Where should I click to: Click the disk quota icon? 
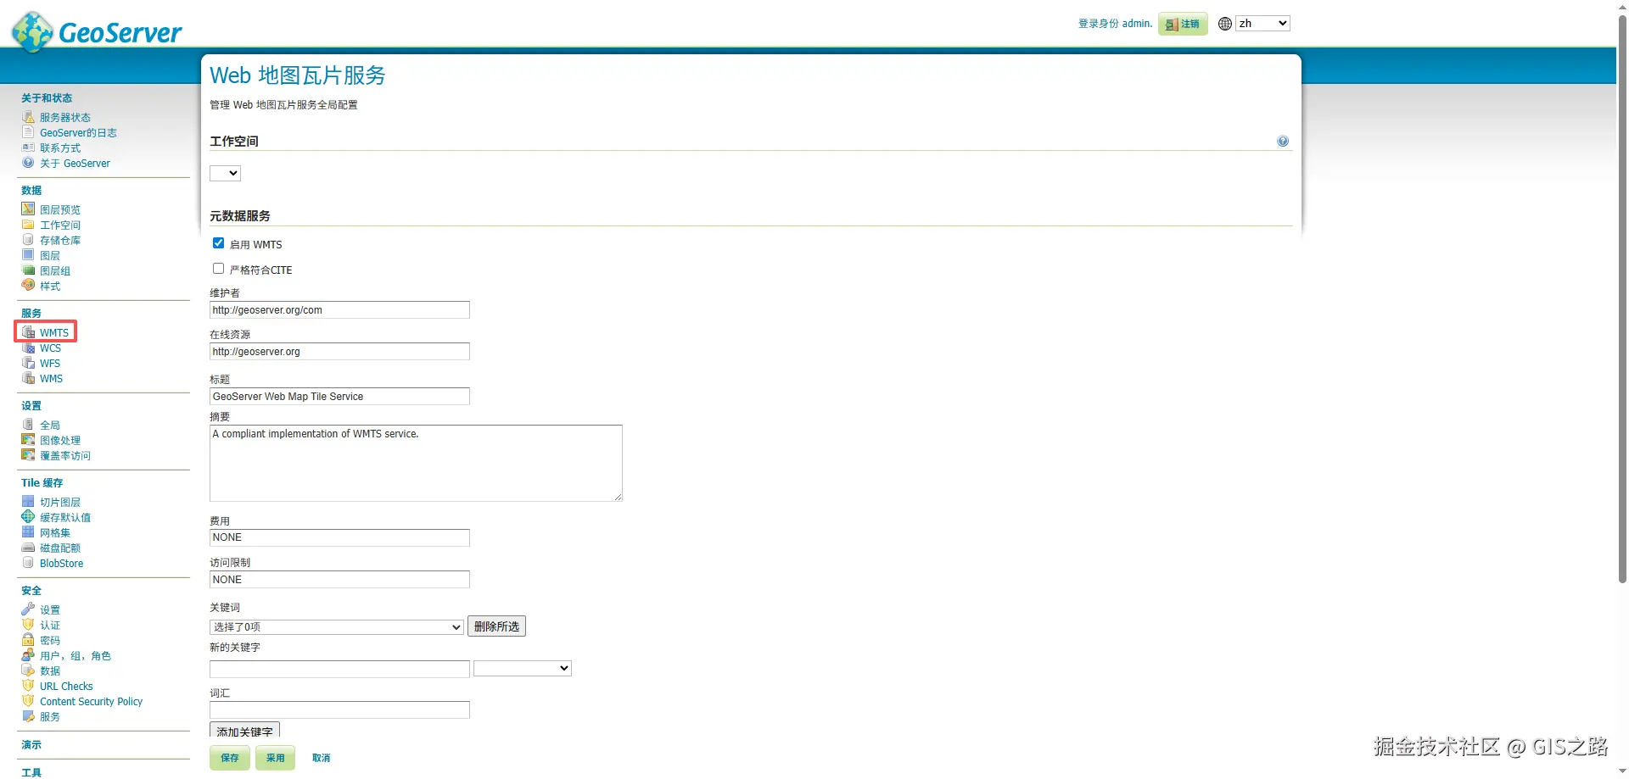pyautogui.click(x=28, y=548)
